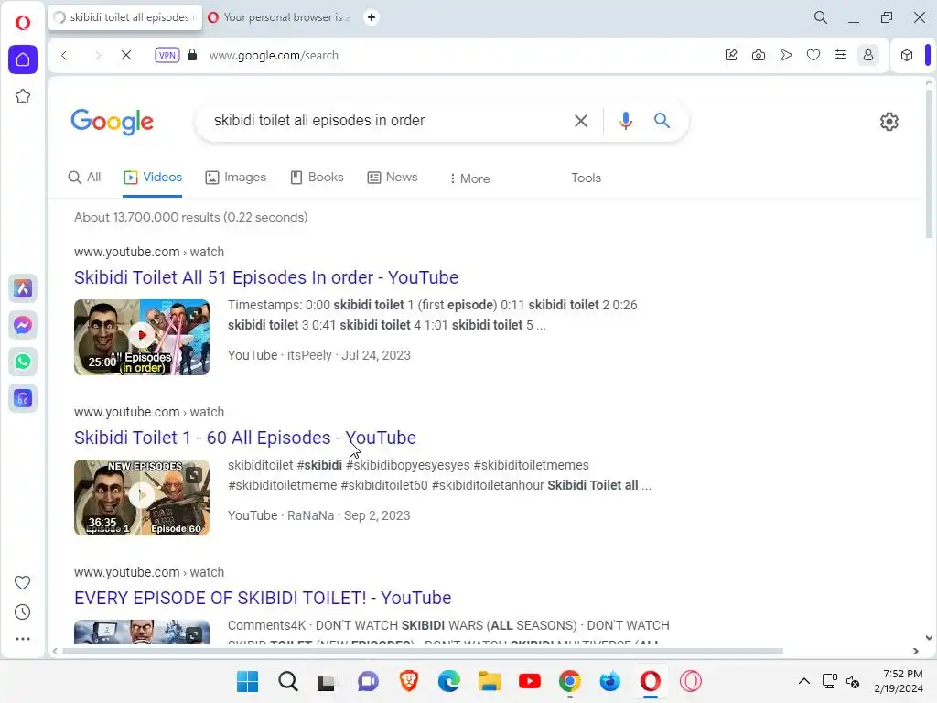Screen dimensions: 937x703
Task: Open the heart pinboards icon in sidebar
Action: click(x=22, y=582)
